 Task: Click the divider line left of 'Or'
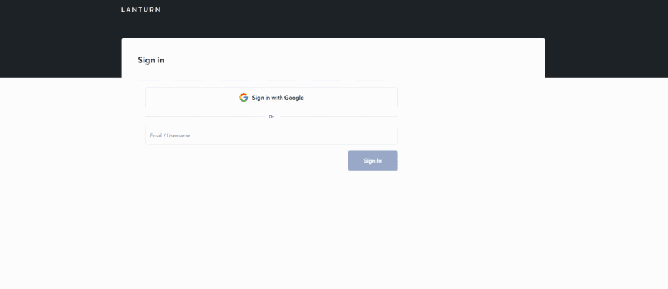click(x=204, y=117)
